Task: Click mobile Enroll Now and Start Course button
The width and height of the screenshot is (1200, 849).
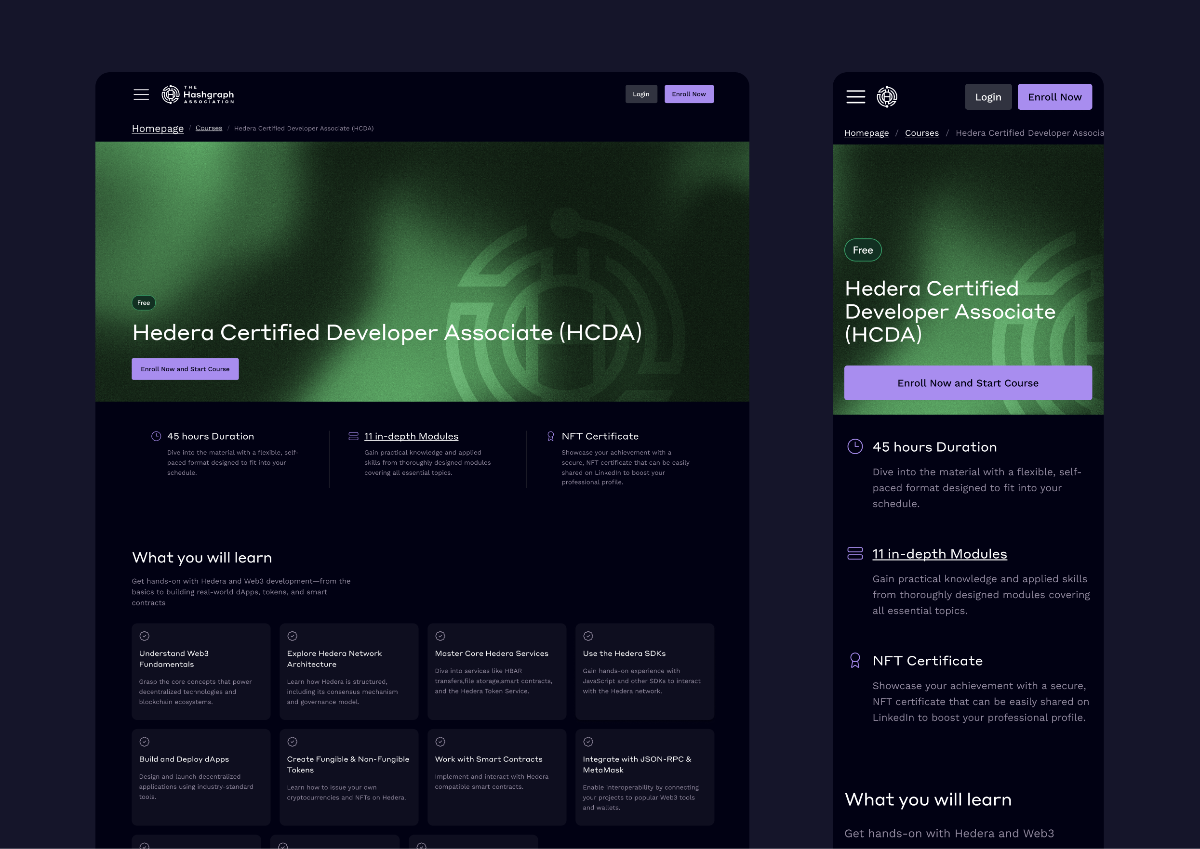Action: click(968, 383)
